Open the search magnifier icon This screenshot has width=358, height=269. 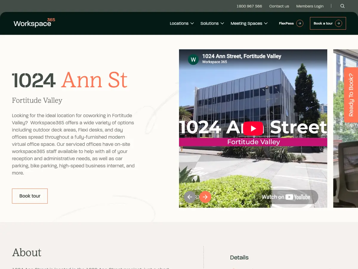(x=342, y=6)
